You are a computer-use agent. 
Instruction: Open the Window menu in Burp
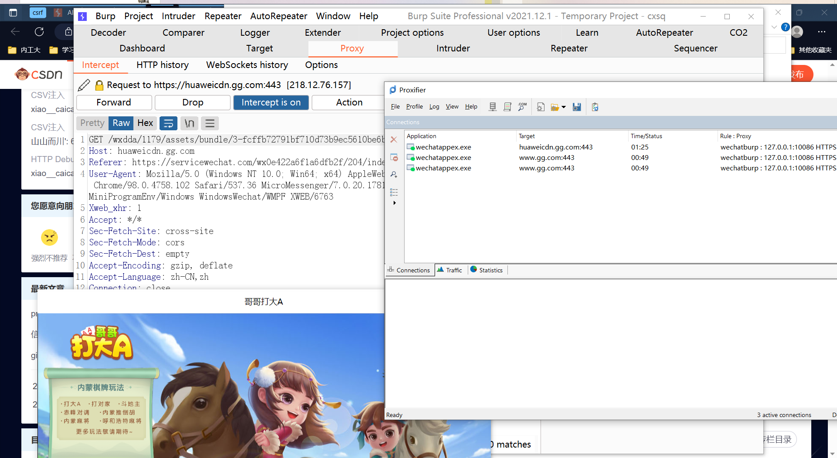pyautogui.click(x=333, y=16)
